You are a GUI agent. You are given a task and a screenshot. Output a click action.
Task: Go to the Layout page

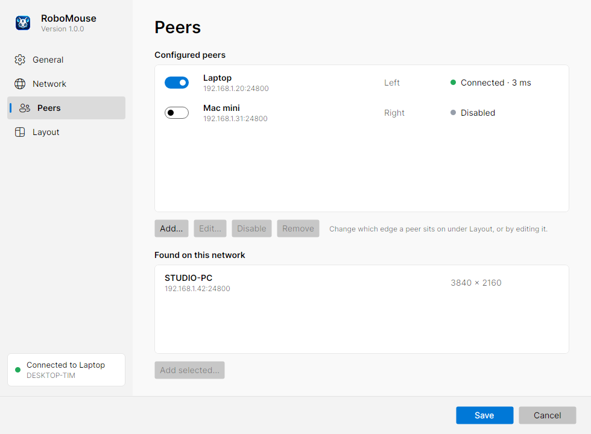(x=66, y=132)
